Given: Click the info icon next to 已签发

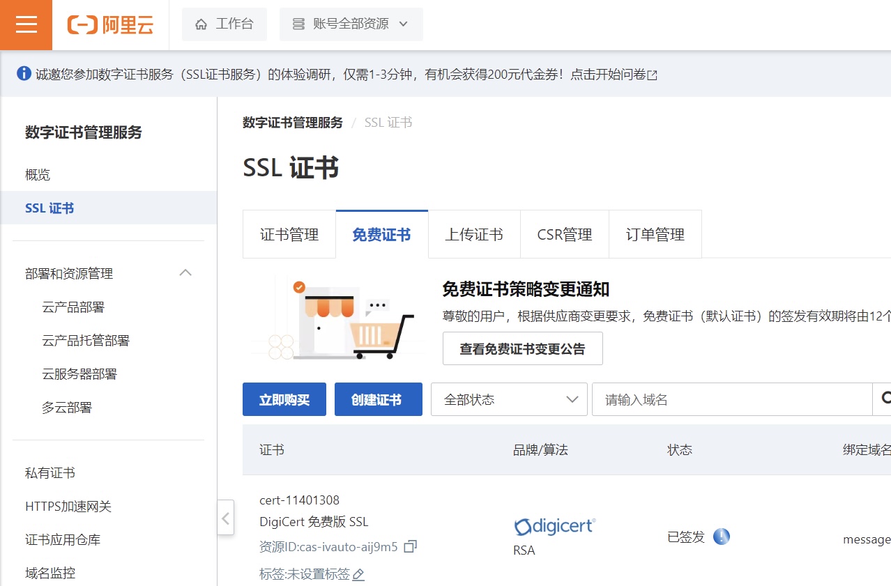Looking at the screenshot, I should point(722,537).
